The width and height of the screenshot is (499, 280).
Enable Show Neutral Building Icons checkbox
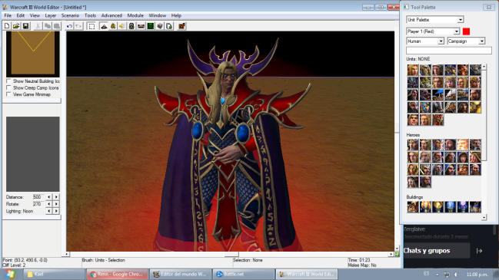(x=9, y=81)
